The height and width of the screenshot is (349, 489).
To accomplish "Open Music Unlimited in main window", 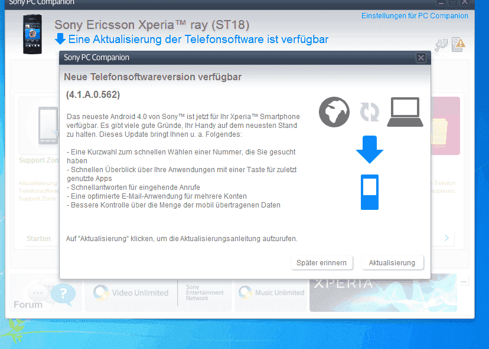I will pos(270,292).
